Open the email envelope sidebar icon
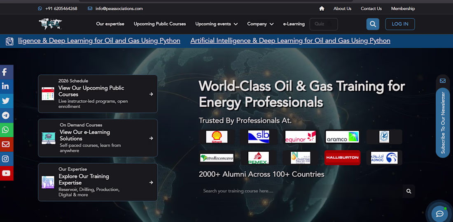This screenshot has width=453, height=222. (x=6, y=144)
